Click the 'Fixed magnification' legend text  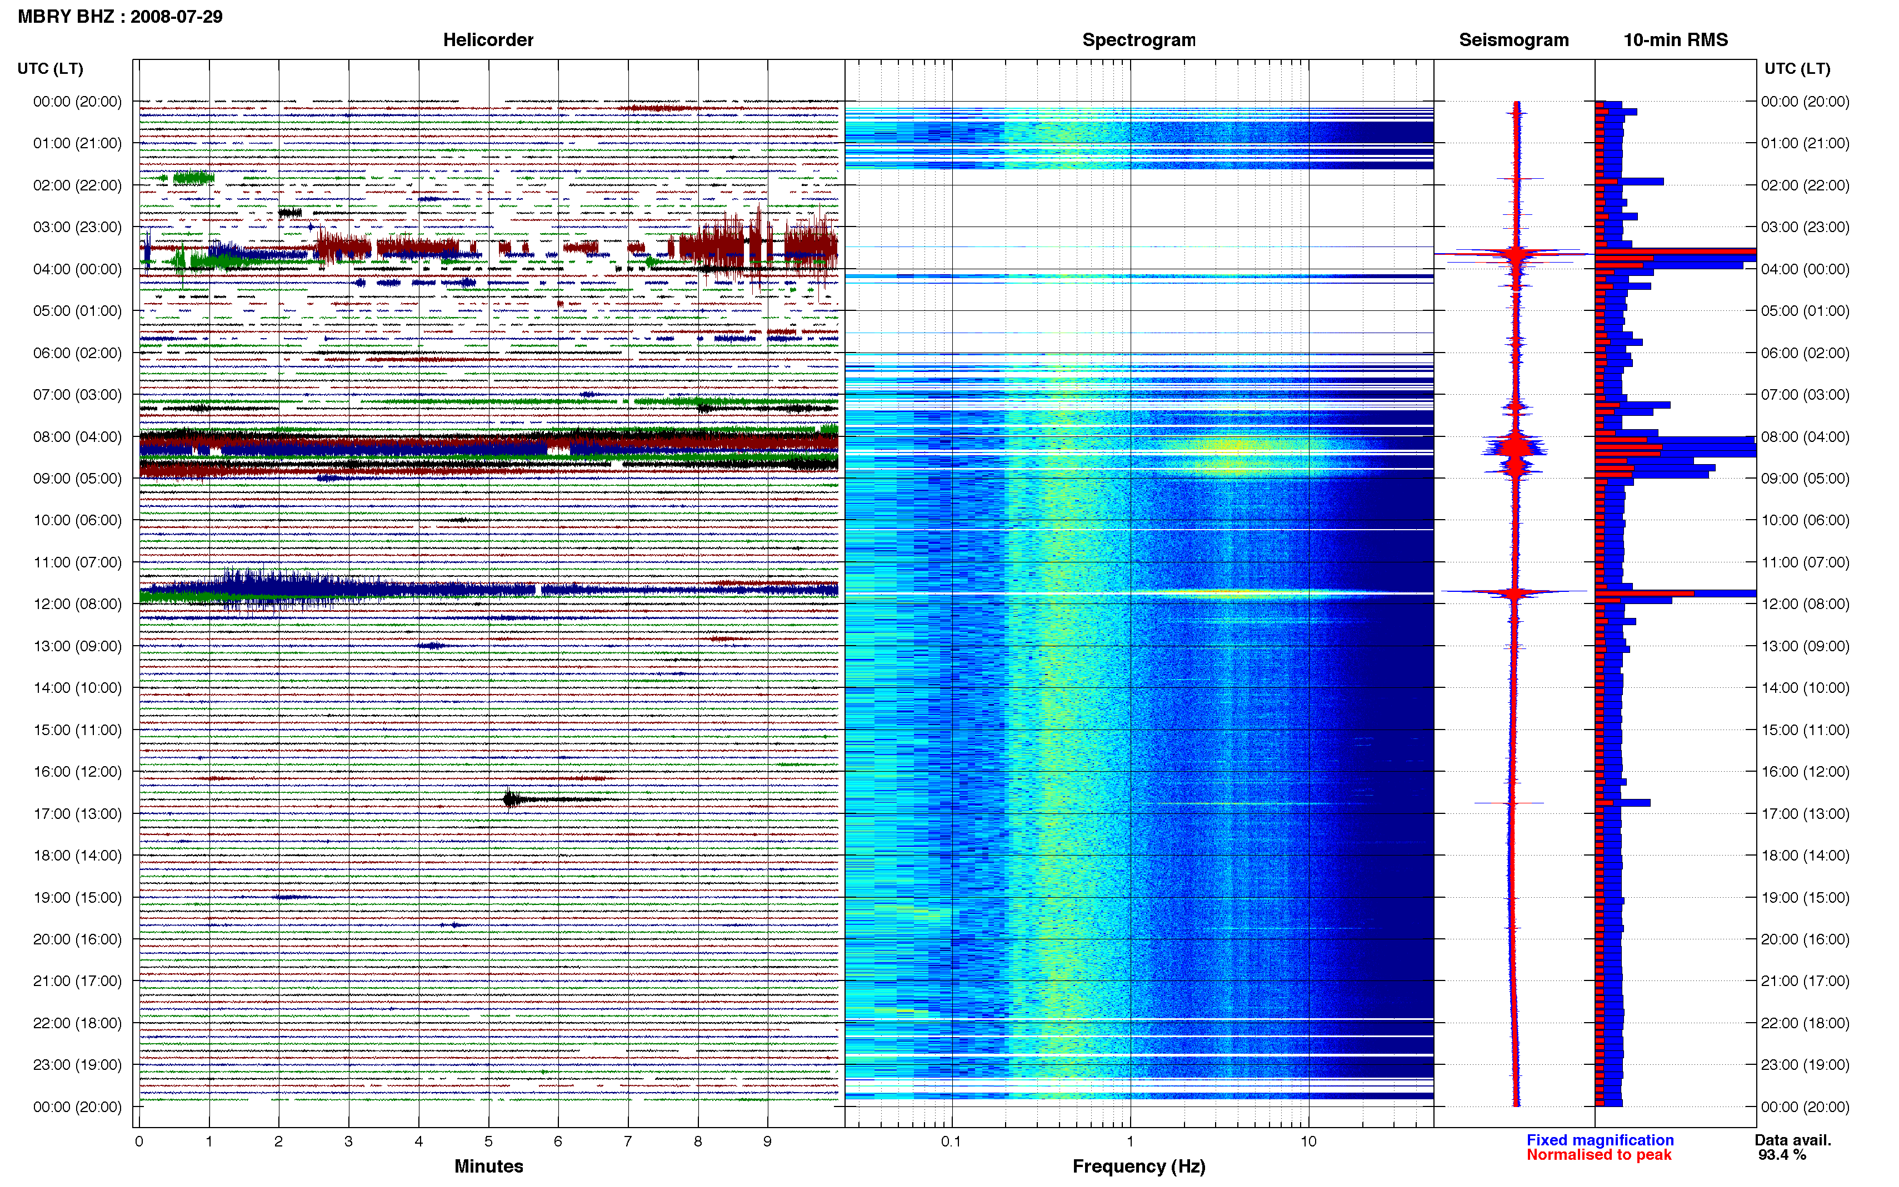1600,1140
